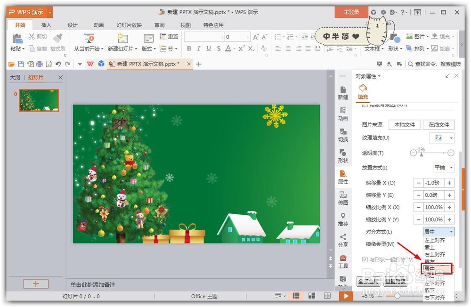Click New Slide (新建幻灯片) icon

(122, 39)
